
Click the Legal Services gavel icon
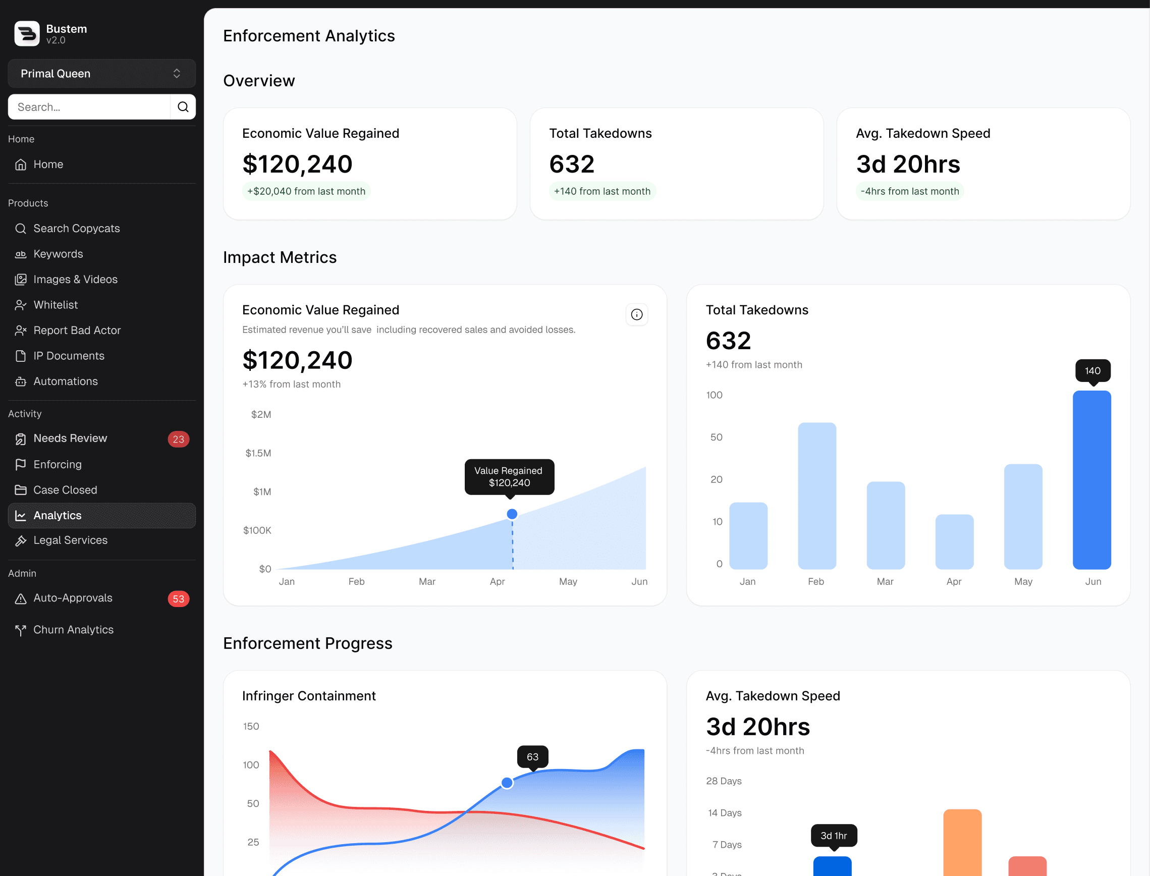click(x=21, y=541)
